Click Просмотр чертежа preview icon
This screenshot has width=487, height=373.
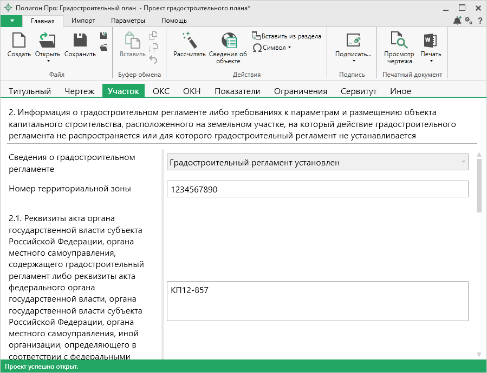pos(399,41)
